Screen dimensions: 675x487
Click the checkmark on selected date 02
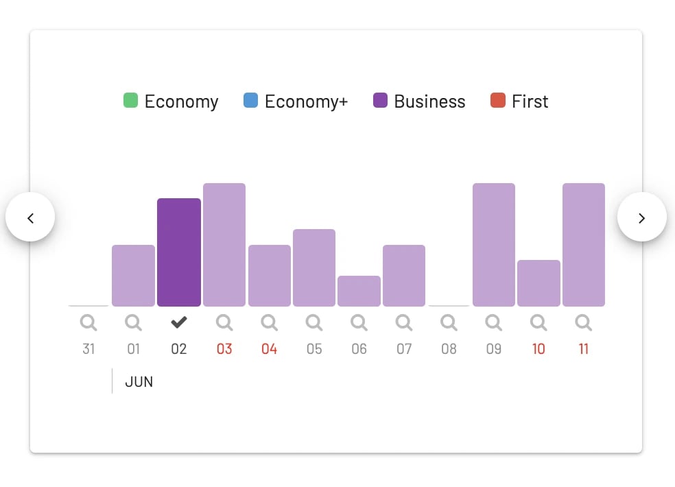[178, 322]
